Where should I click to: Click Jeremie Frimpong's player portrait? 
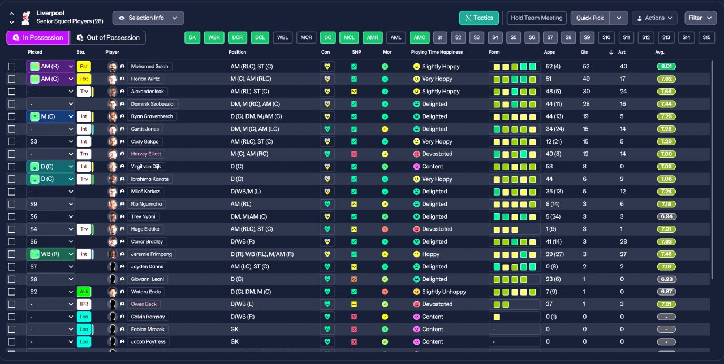[x=113, y=254]
